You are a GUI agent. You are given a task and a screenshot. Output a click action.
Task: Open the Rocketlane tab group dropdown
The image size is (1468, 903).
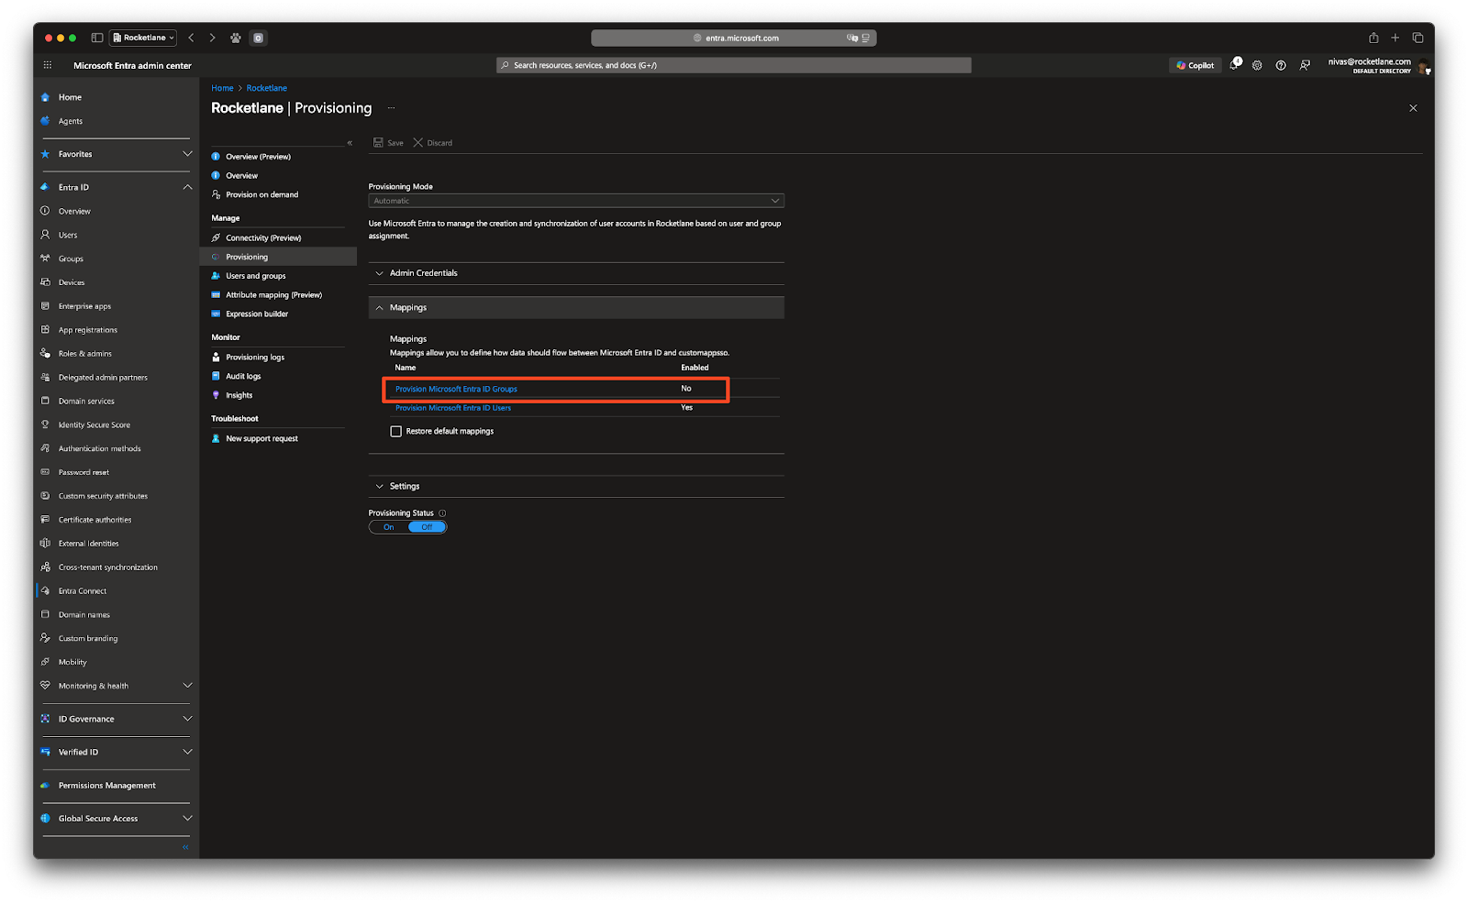pyautogui.click(x=143, y=38)
